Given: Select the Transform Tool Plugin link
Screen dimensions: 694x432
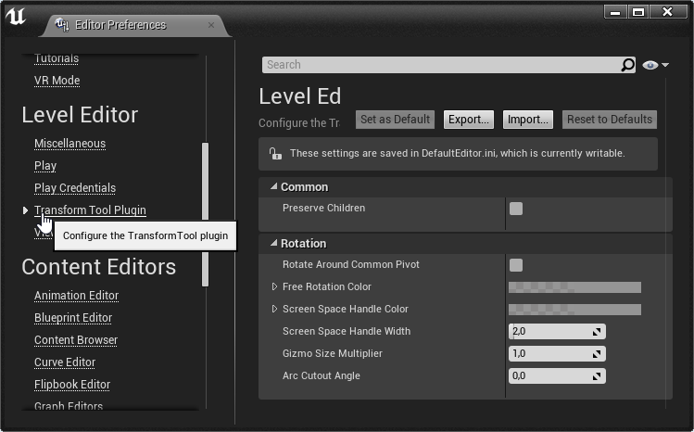Looking at the screenshot, I should click(90, 210).
